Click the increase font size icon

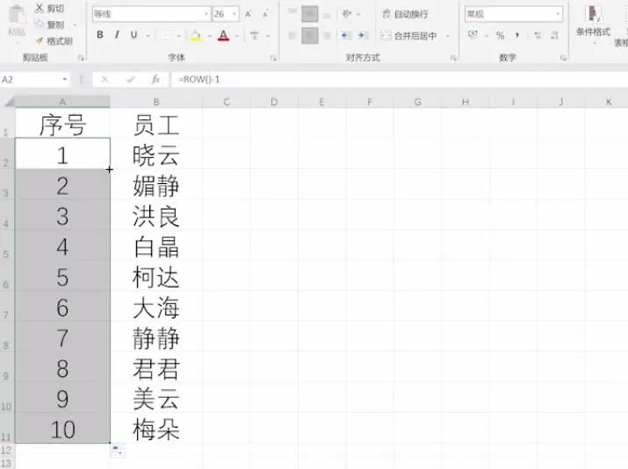click(249, 14)
